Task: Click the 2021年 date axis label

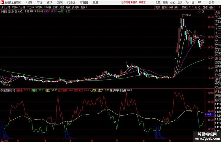Action: tap(4, 141)
